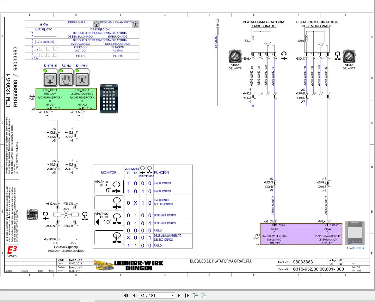375x302 pixels.
Task: Go to the next page
Action: [179, 296]
